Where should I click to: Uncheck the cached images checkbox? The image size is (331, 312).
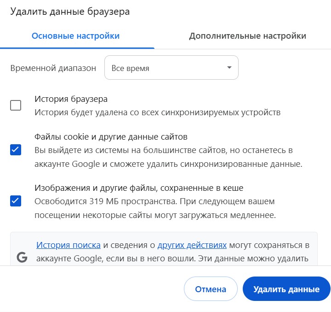pos(16,201)
